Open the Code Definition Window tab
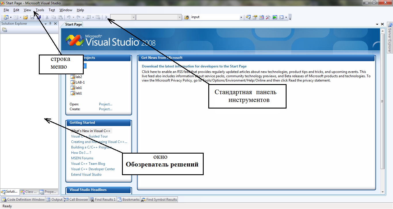Image resolution: width=393 pixels, height=209 pixels. [23, 200]
